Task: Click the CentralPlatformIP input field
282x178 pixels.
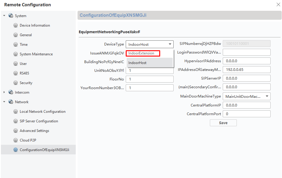Action: click(247, 105)
